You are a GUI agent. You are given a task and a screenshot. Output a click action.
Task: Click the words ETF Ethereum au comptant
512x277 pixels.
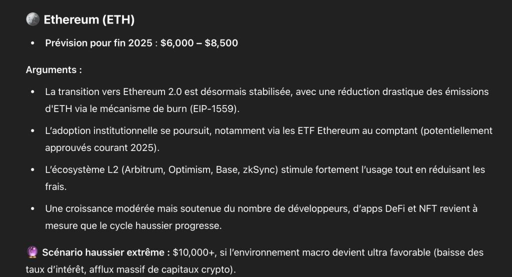357,130
